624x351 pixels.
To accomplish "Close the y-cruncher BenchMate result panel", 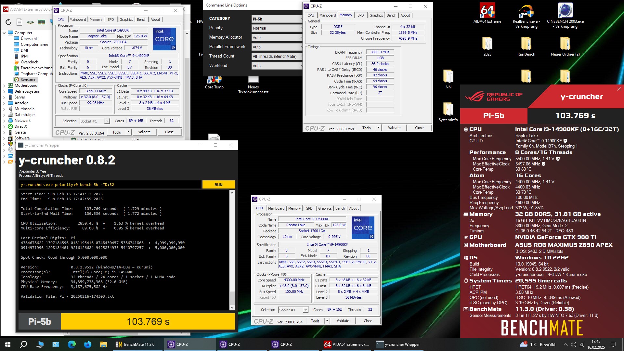I will coord(619,89).
